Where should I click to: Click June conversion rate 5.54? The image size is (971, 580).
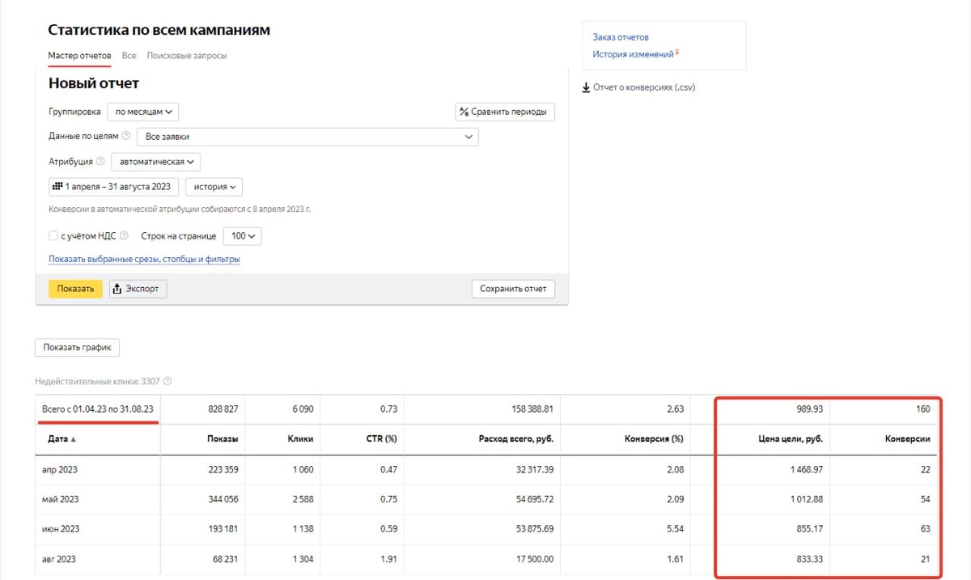pos(676,529)
